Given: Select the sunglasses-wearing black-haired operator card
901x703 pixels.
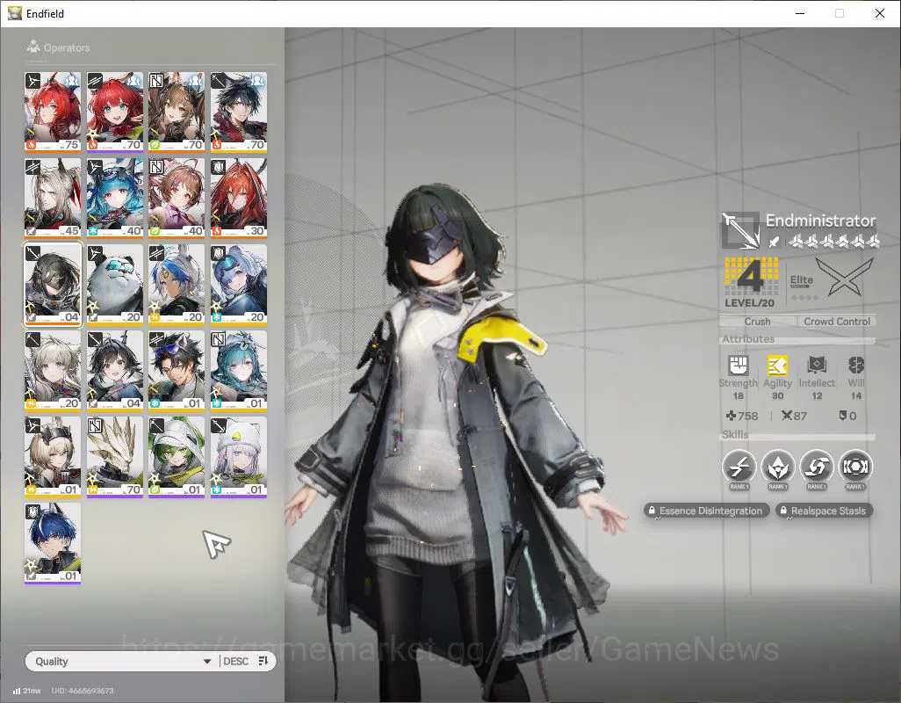Looking at the screenshot, I should [x=177, y=371].
